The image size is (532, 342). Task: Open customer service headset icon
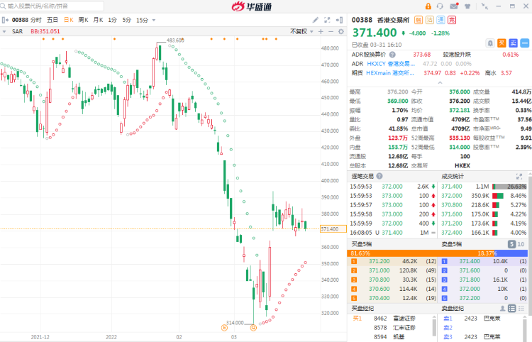(x=440, y=6)
